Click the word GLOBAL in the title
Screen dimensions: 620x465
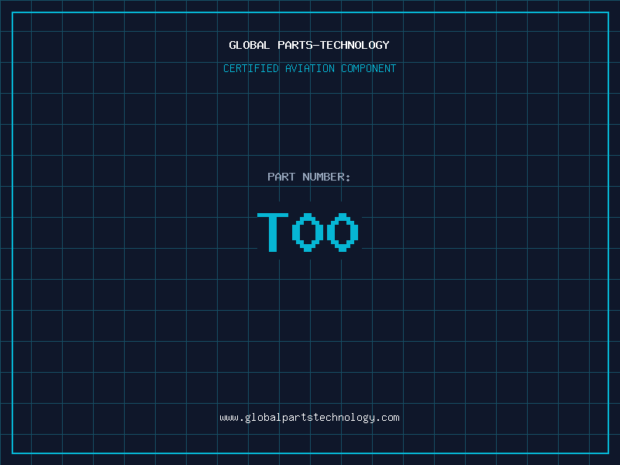point(250,46)
